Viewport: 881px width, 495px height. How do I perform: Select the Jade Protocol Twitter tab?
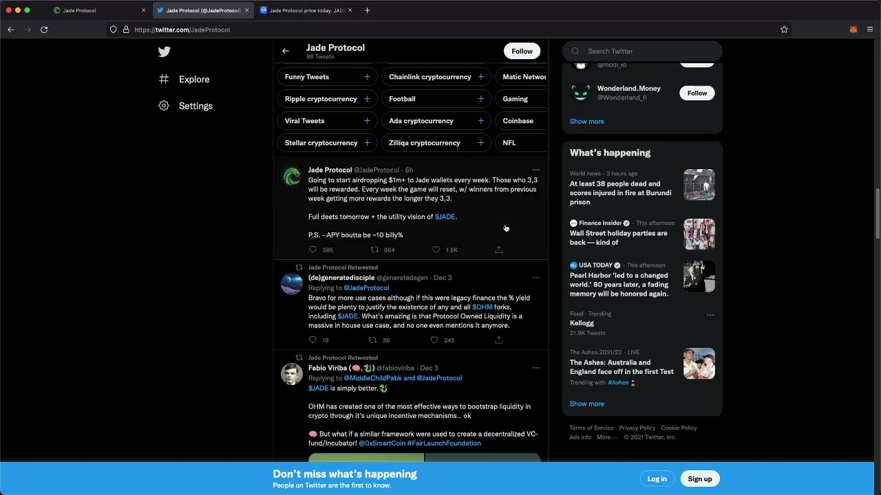(202, 10)
